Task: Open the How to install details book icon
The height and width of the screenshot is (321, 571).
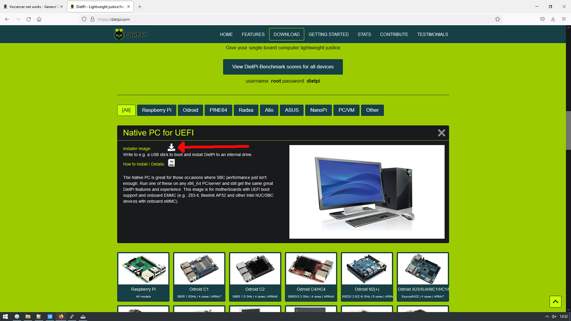Action: coord(171,163)
